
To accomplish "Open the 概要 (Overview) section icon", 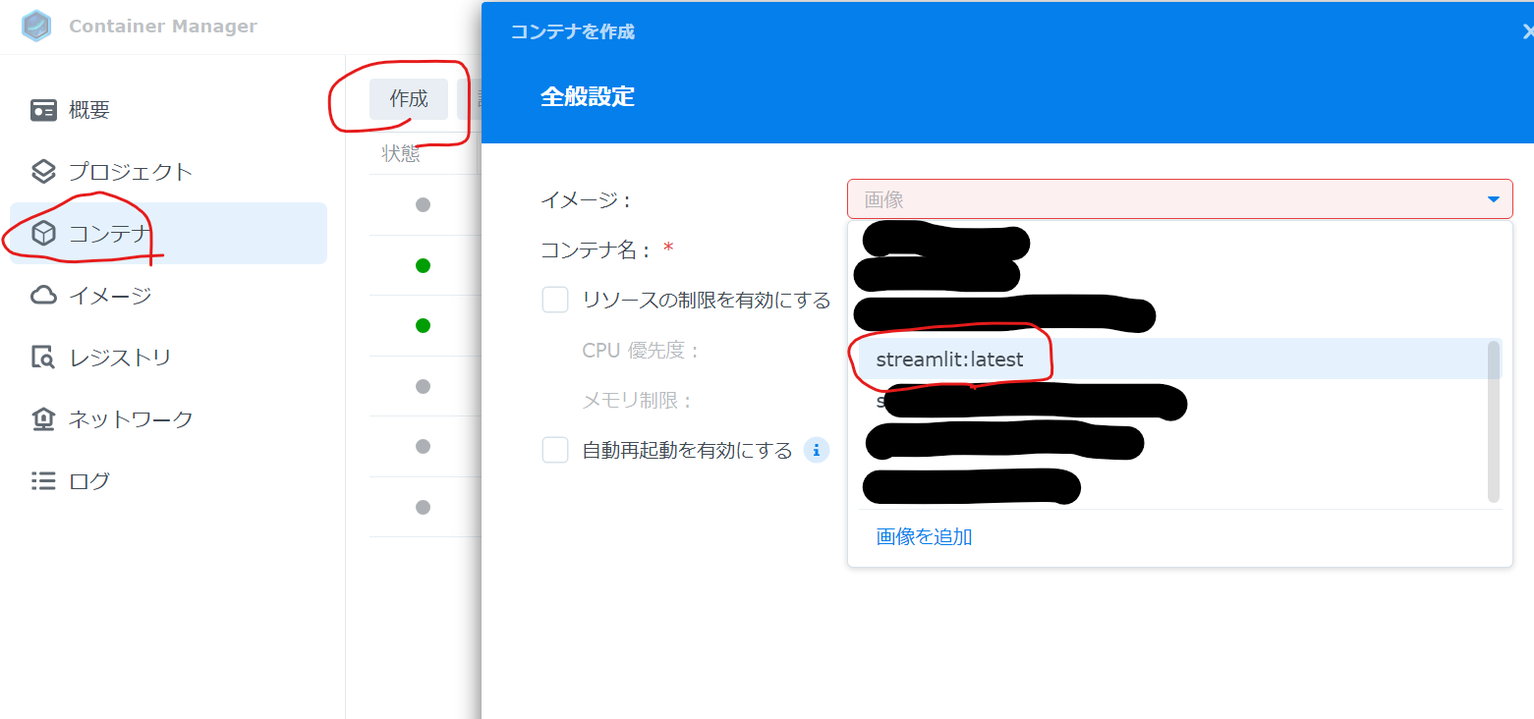I will pyautogui.click(x=43, y=109).
